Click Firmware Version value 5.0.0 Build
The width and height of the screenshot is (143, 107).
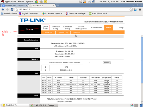(75, 43)
